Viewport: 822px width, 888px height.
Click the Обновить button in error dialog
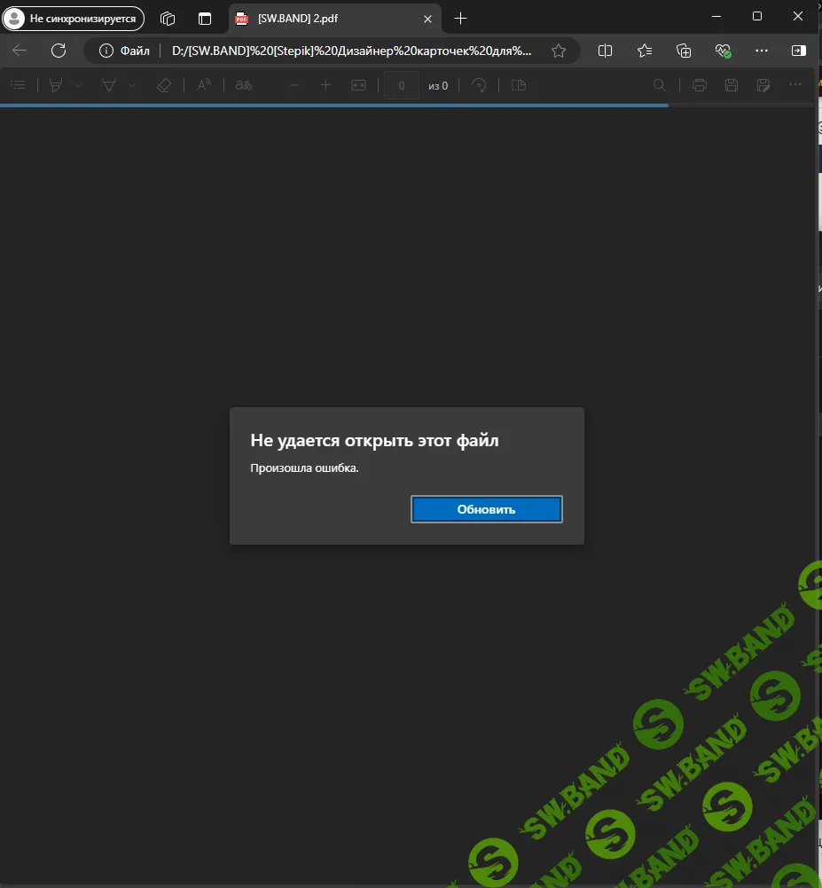tap(486, 509)
